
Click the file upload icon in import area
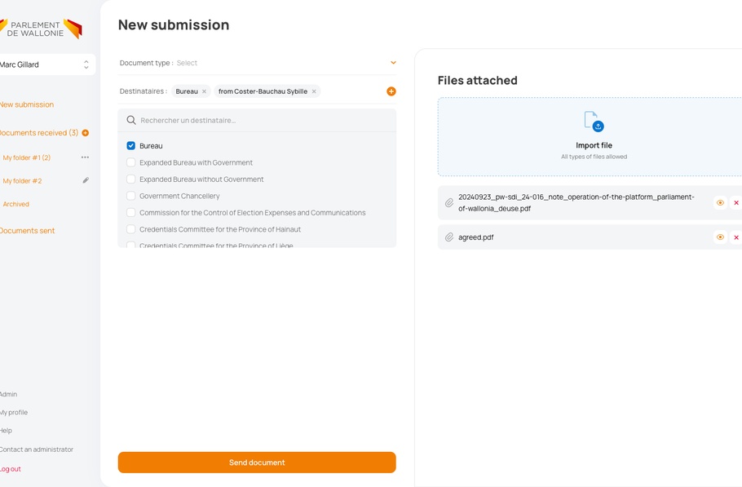coord(594,122)
